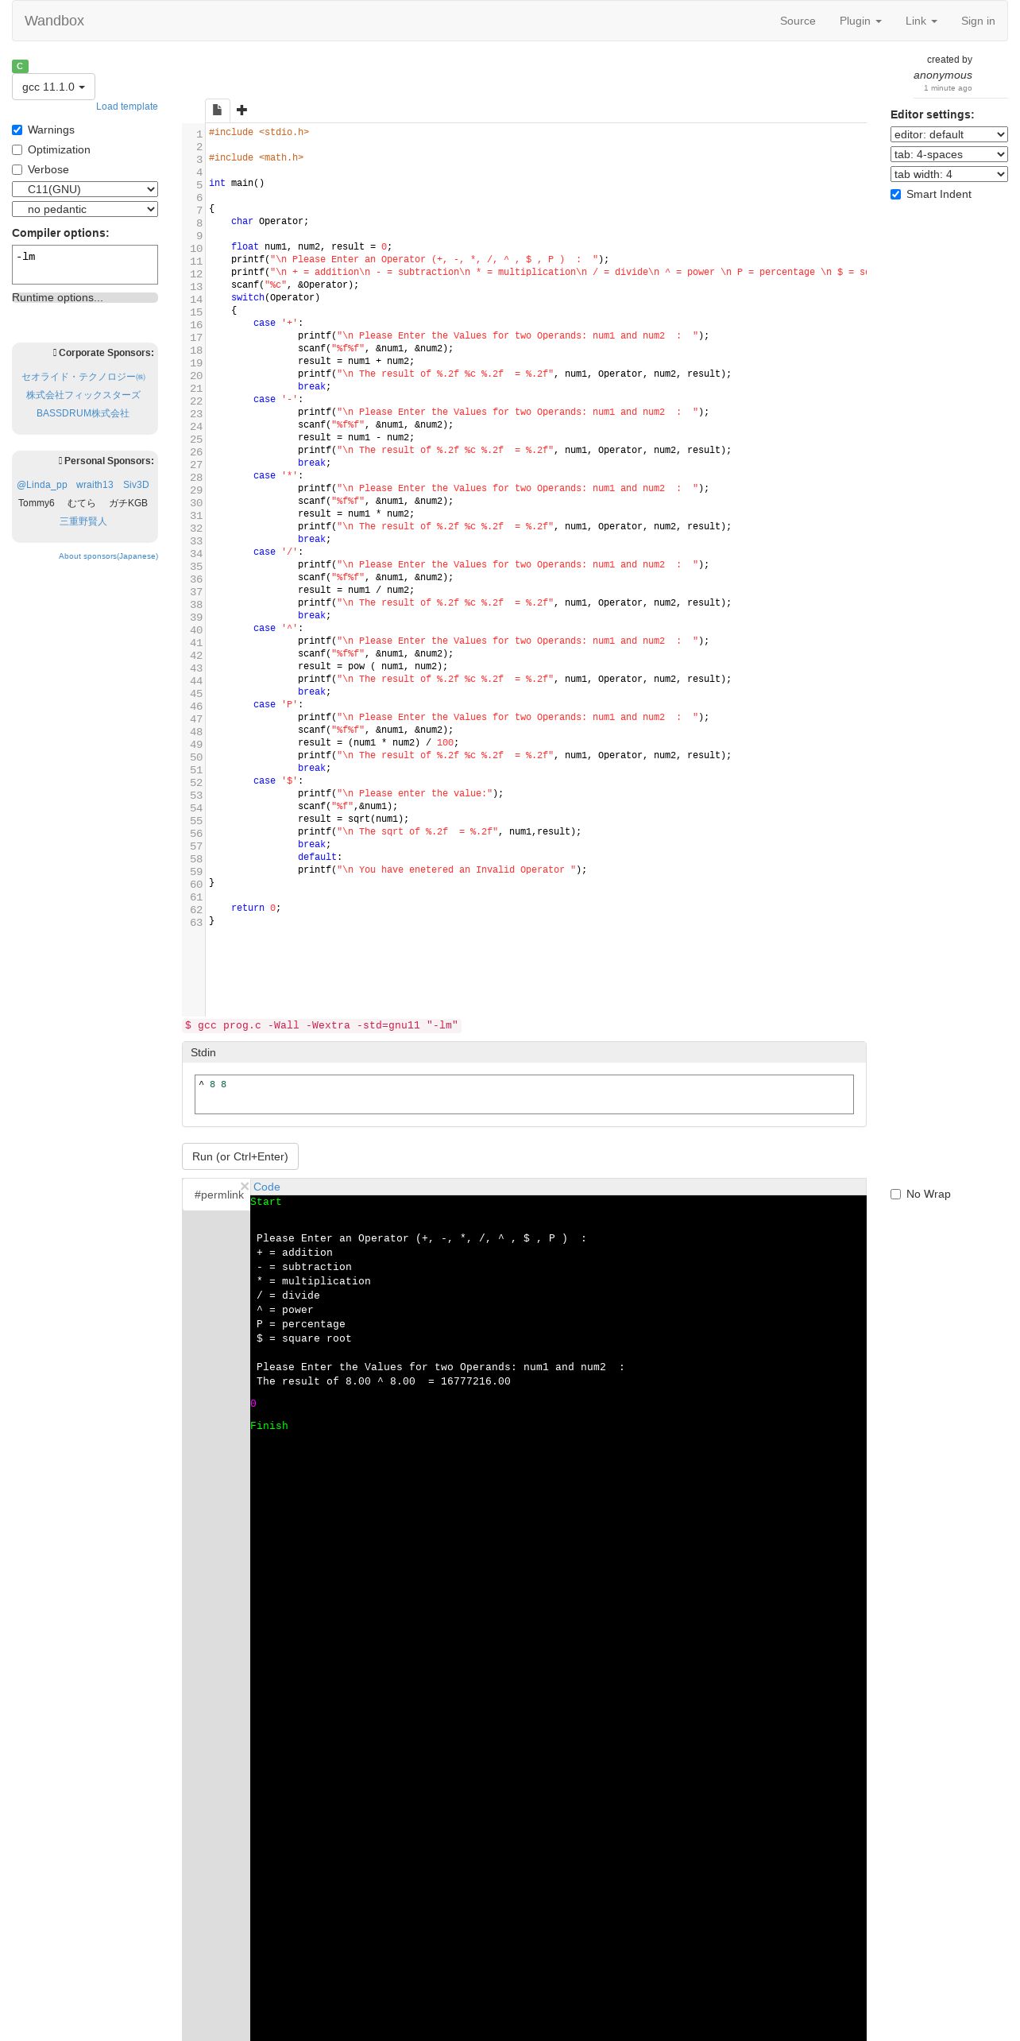The width and height of the screenshot is (1020, 2041).
Task: Enable the No Wrap checkbox
Action: click(895, 1194)
